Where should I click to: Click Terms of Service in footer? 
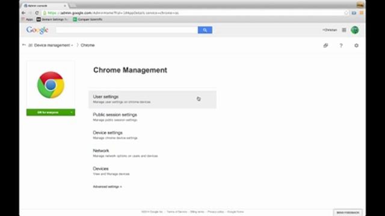pyautogui.click(x=177, y=212)
